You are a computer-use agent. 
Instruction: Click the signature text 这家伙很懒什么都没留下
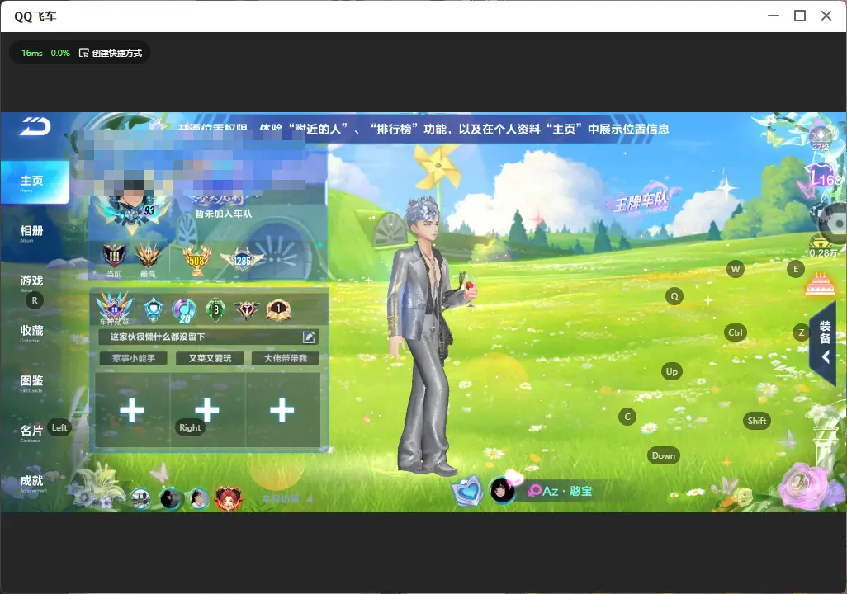pos(158,337)
